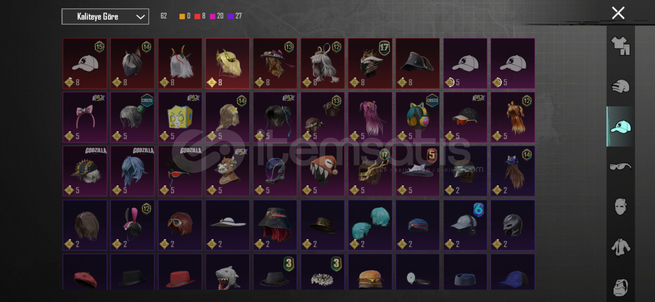Image resolution: width=655 pixels, height=302 pixels.
Task: Pick the pink bow headband item
Action: click(x=85, y=117)
